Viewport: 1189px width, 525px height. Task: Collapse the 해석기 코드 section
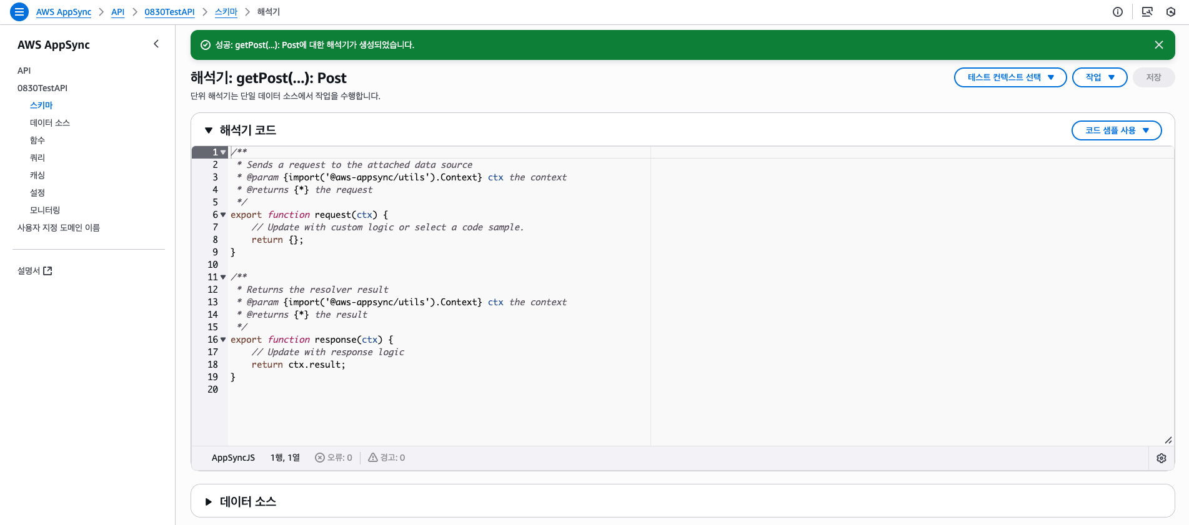click(x=209, y=130)
